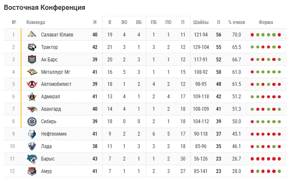The image size is (295, 182).
Task: Click the Барыс team logo
Action: (x=32, y=159)
